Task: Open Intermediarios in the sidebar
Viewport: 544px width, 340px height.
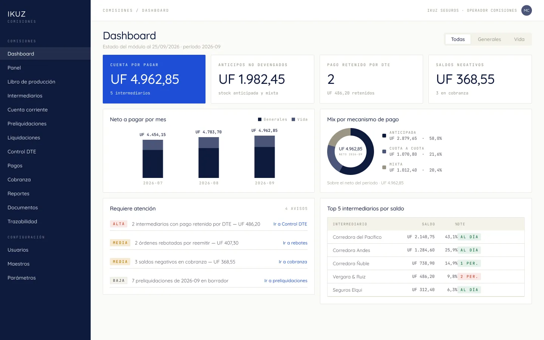Action: click(x=45, y=96)
